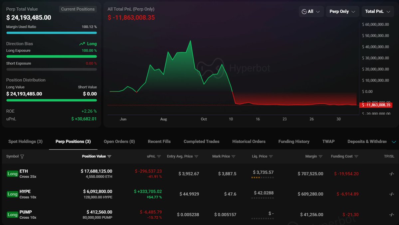399x225 pixels.
Task: Click the ETH liquidation risk indicator dots
Action: 262,177
